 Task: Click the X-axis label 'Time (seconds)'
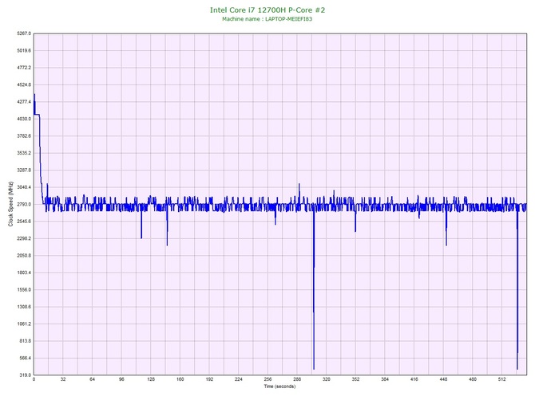[279, 386]
